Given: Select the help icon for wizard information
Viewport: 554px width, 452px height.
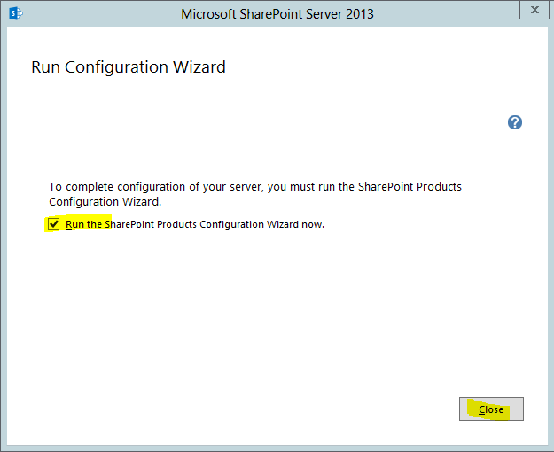Looking at the screenshot, I should click(x=515, y=122).
